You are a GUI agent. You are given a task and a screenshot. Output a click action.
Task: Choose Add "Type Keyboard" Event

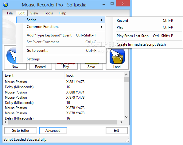(x=61, y=35)
